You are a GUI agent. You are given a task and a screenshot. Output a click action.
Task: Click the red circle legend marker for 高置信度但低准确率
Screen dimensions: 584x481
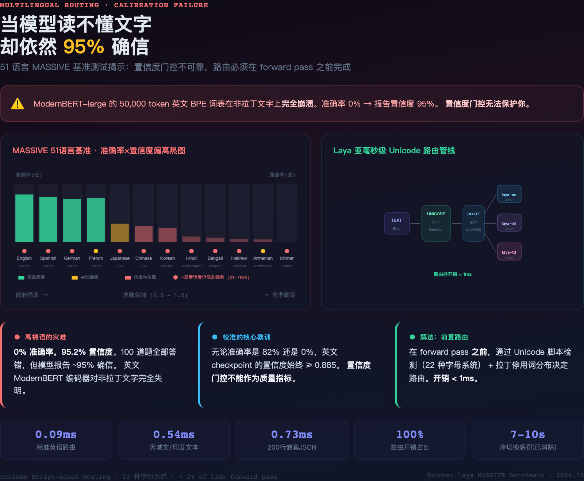click(x=176, y=277)
